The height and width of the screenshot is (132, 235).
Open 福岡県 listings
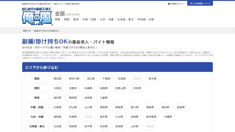[x=57, y=117]
